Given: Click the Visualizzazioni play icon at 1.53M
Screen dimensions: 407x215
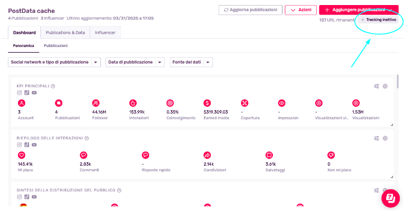Looking at the screenshot, I should click(356, 103).
